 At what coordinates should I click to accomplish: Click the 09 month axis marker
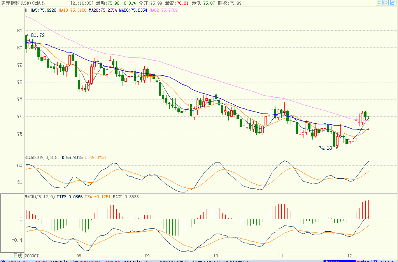(x=147, y=255)
